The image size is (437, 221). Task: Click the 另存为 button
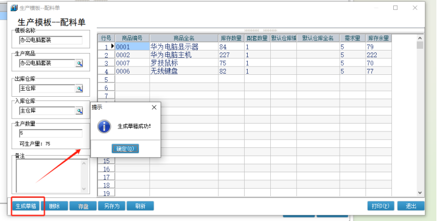111,206
